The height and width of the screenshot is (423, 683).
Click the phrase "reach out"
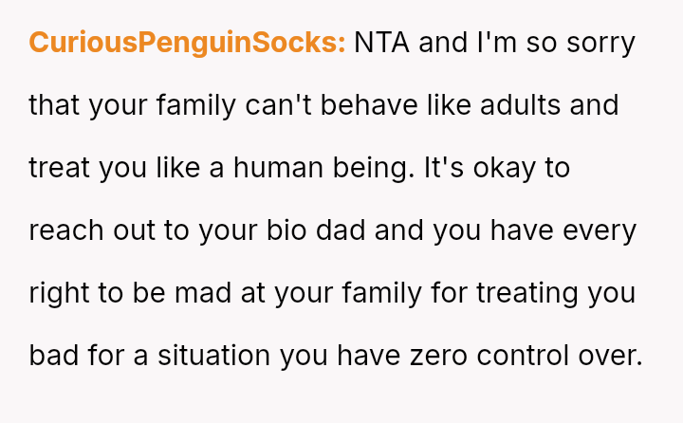point(90,230)
